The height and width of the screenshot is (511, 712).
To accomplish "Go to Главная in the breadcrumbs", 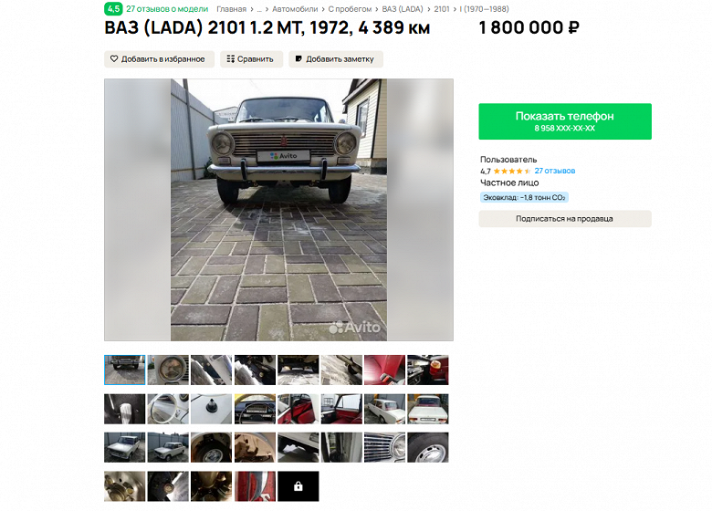I will tap(231, 9).
